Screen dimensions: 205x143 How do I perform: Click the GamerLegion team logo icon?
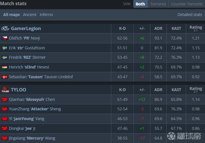click(5, 28)
